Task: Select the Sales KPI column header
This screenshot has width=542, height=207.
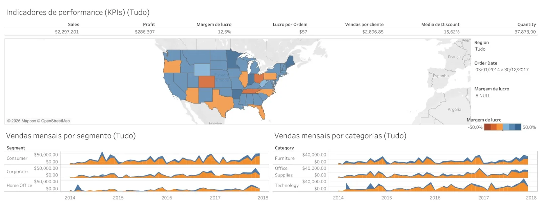Action: click(x=74, y=24)
